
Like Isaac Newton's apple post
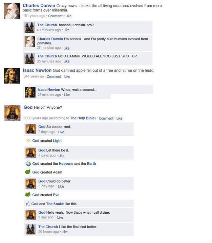tap(67, 77)
